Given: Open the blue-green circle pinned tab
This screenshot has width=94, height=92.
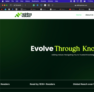Looking at the screenshot, I should (6, 9).
